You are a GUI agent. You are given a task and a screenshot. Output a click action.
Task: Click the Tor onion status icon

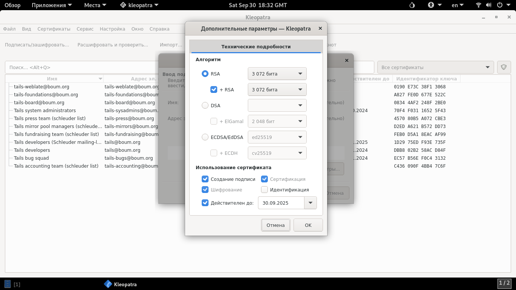pos(412,5)
